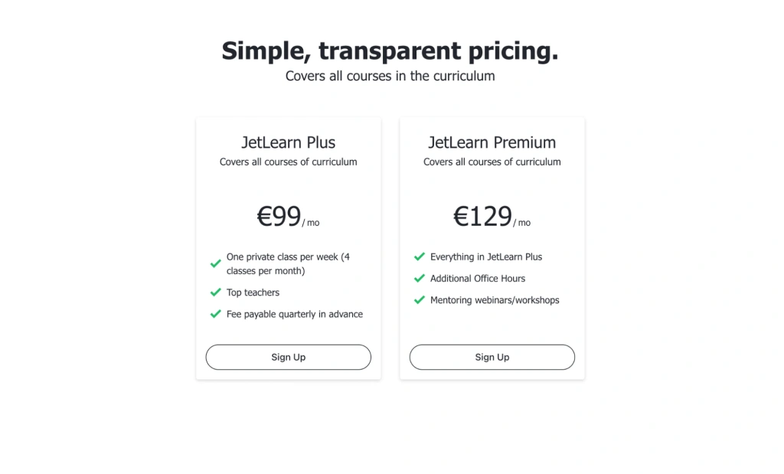This screenshot has height=474, width=784.
Task: Click 'Covers all courses in the curriculum' subtitle
Action: click(390, 76)
